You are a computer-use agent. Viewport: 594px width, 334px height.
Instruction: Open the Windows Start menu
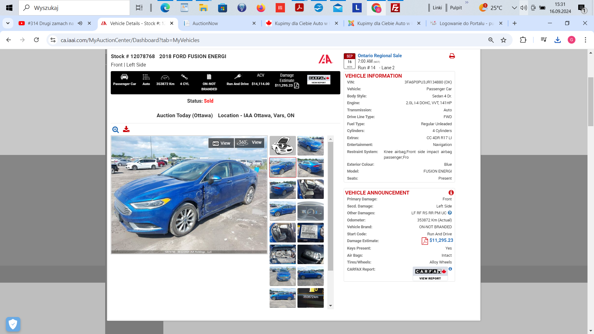coord(9,8)
